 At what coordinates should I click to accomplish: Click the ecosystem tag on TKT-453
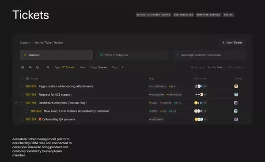coord(156,94)
